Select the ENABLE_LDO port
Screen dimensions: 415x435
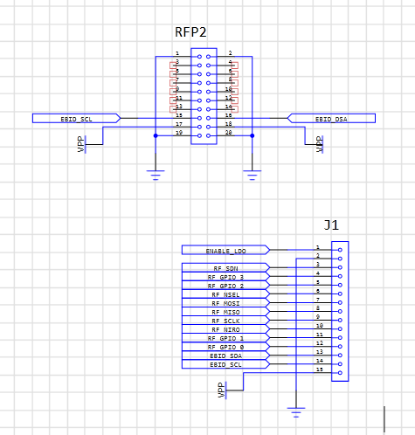[225, 250]
